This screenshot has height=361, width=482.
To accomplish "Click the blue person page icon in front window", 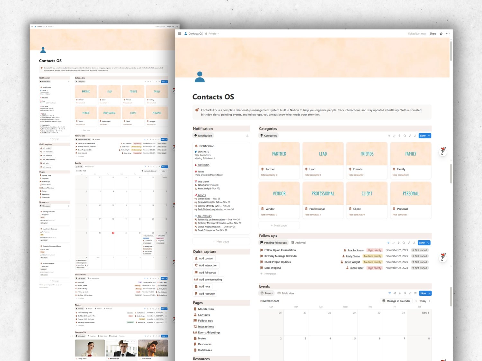I will coord(200,77).
